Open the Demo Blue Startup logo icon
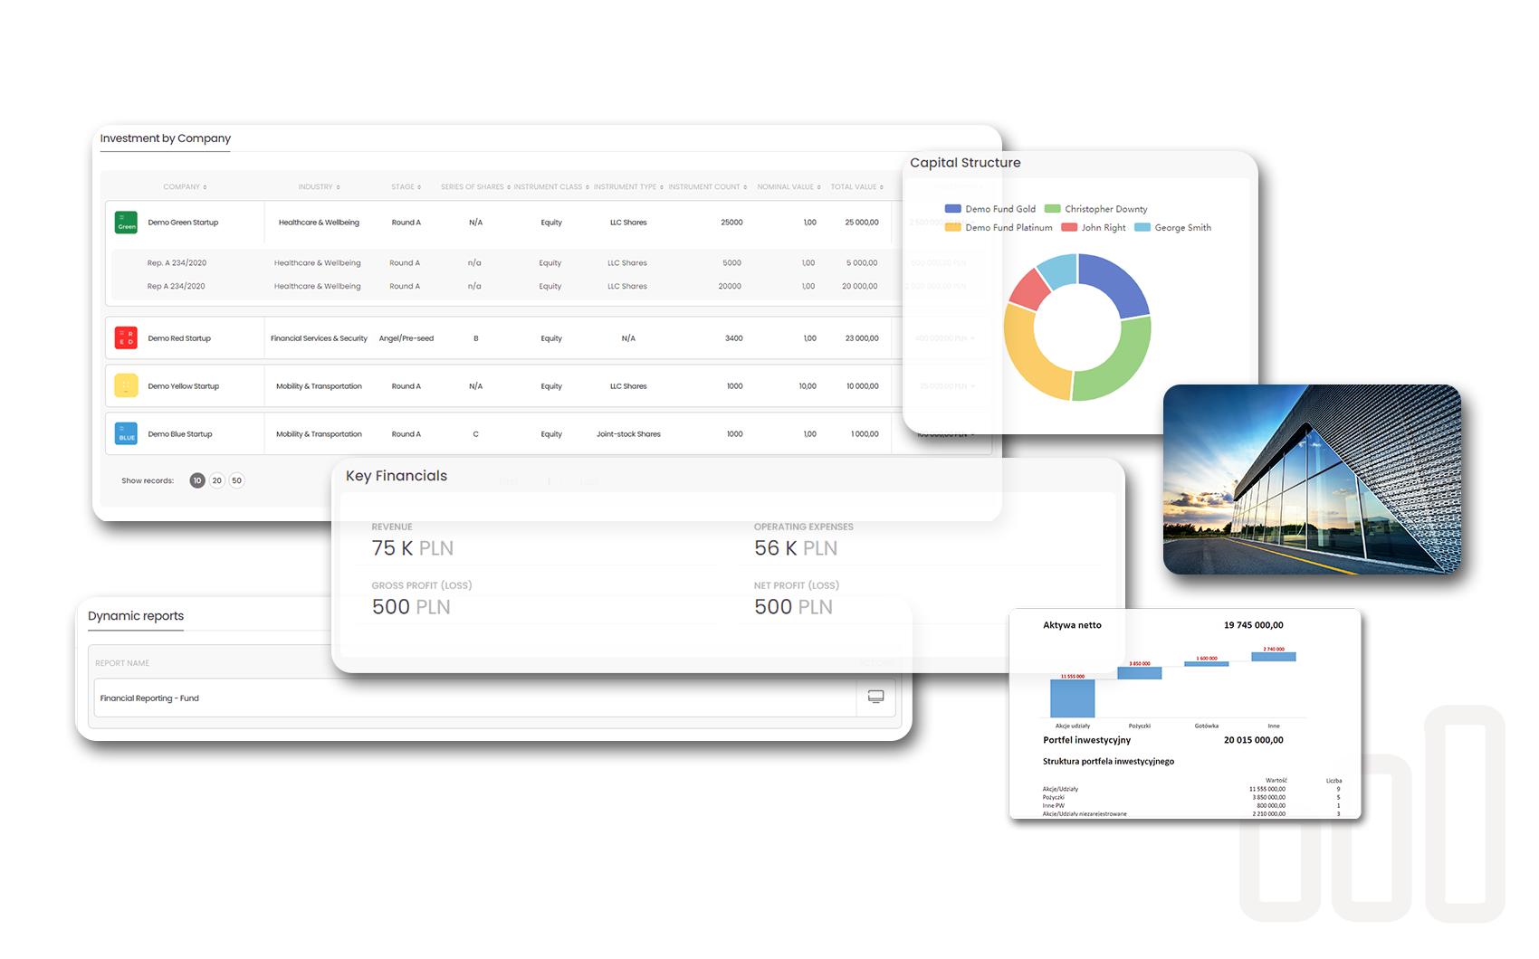The height and width of the screenshot is (959, 1539). (126, 434)
